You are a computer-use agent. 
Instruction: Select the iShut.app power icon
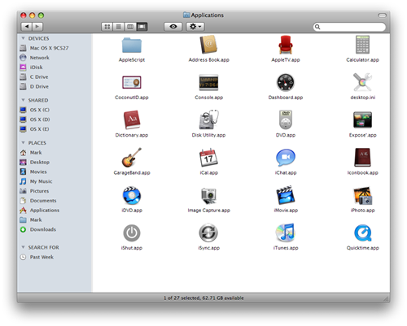[132, 233]
